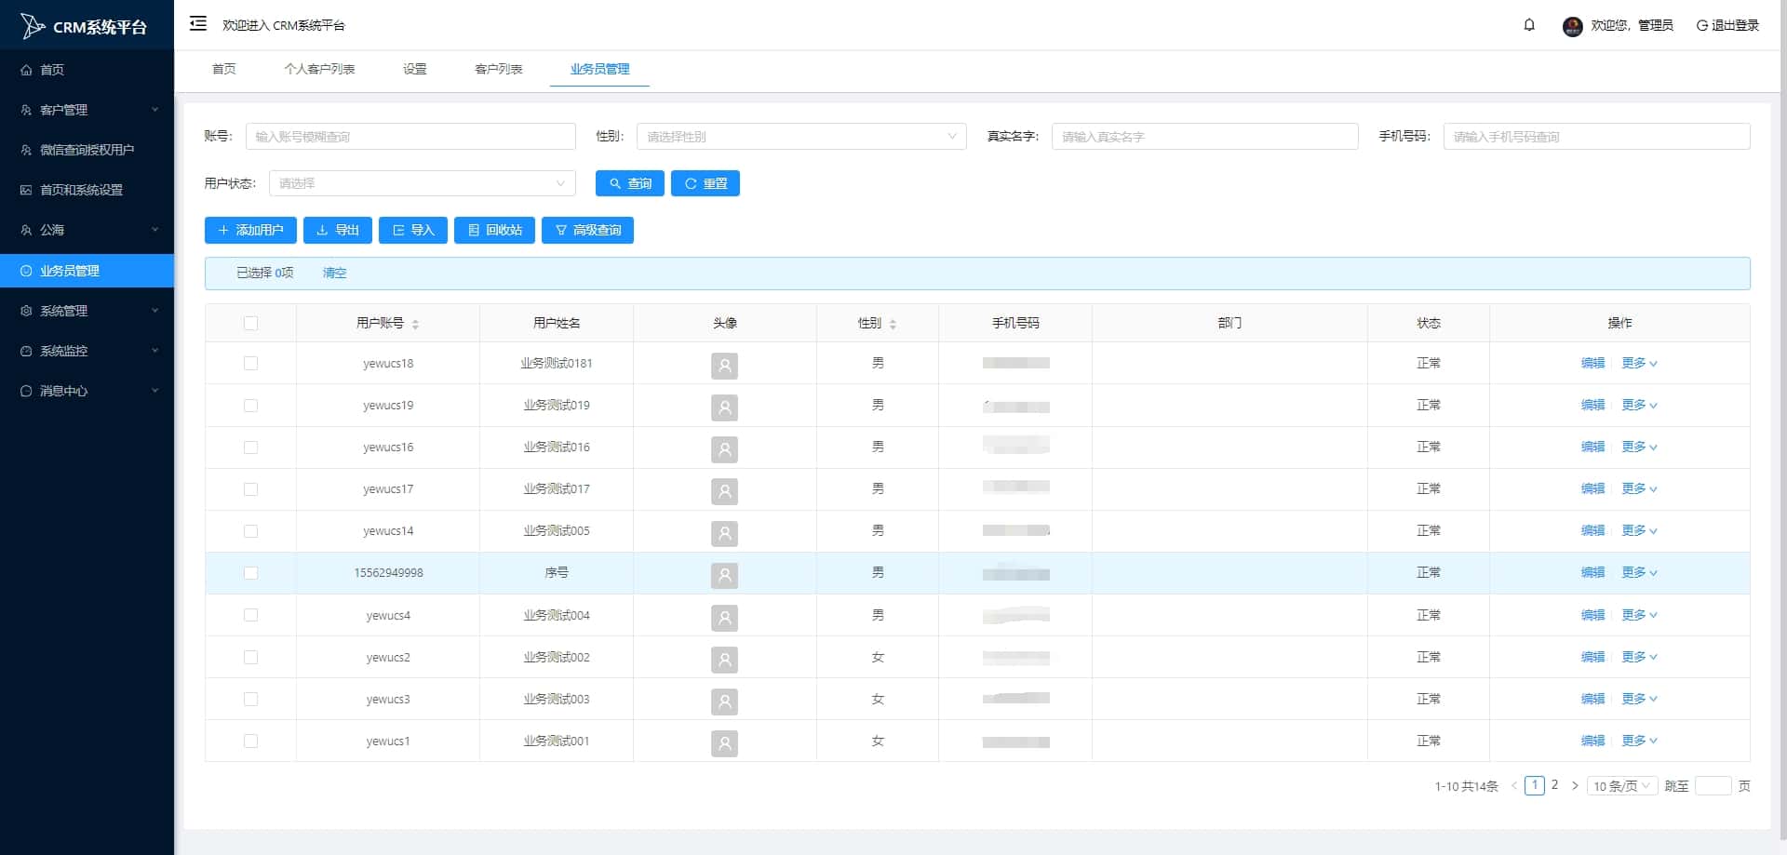Open the 10 条/页 page size dropdown
The width and height of the screenshot is (1787, 855).
[1622, 786]
